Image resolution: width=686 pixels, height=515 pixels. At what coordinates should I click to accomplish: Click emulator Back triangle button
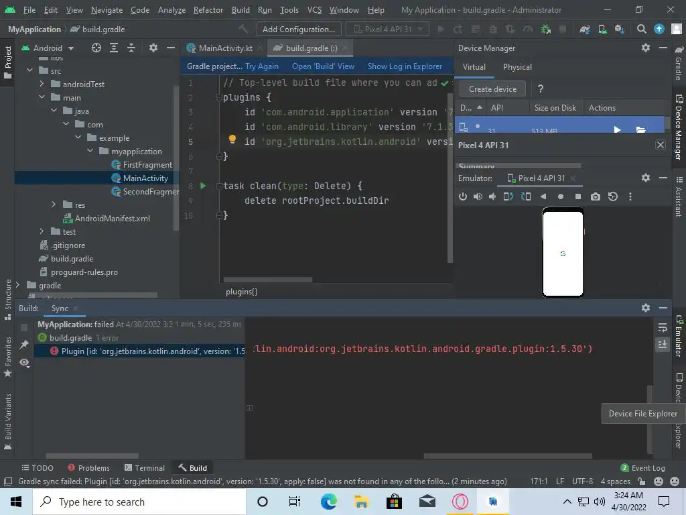pyautogui.click(x=543, y=196)
